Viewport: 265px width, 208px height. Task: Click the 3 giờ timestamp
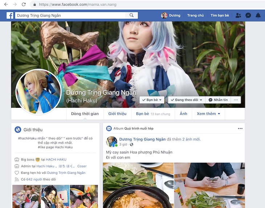coord(123,144)
